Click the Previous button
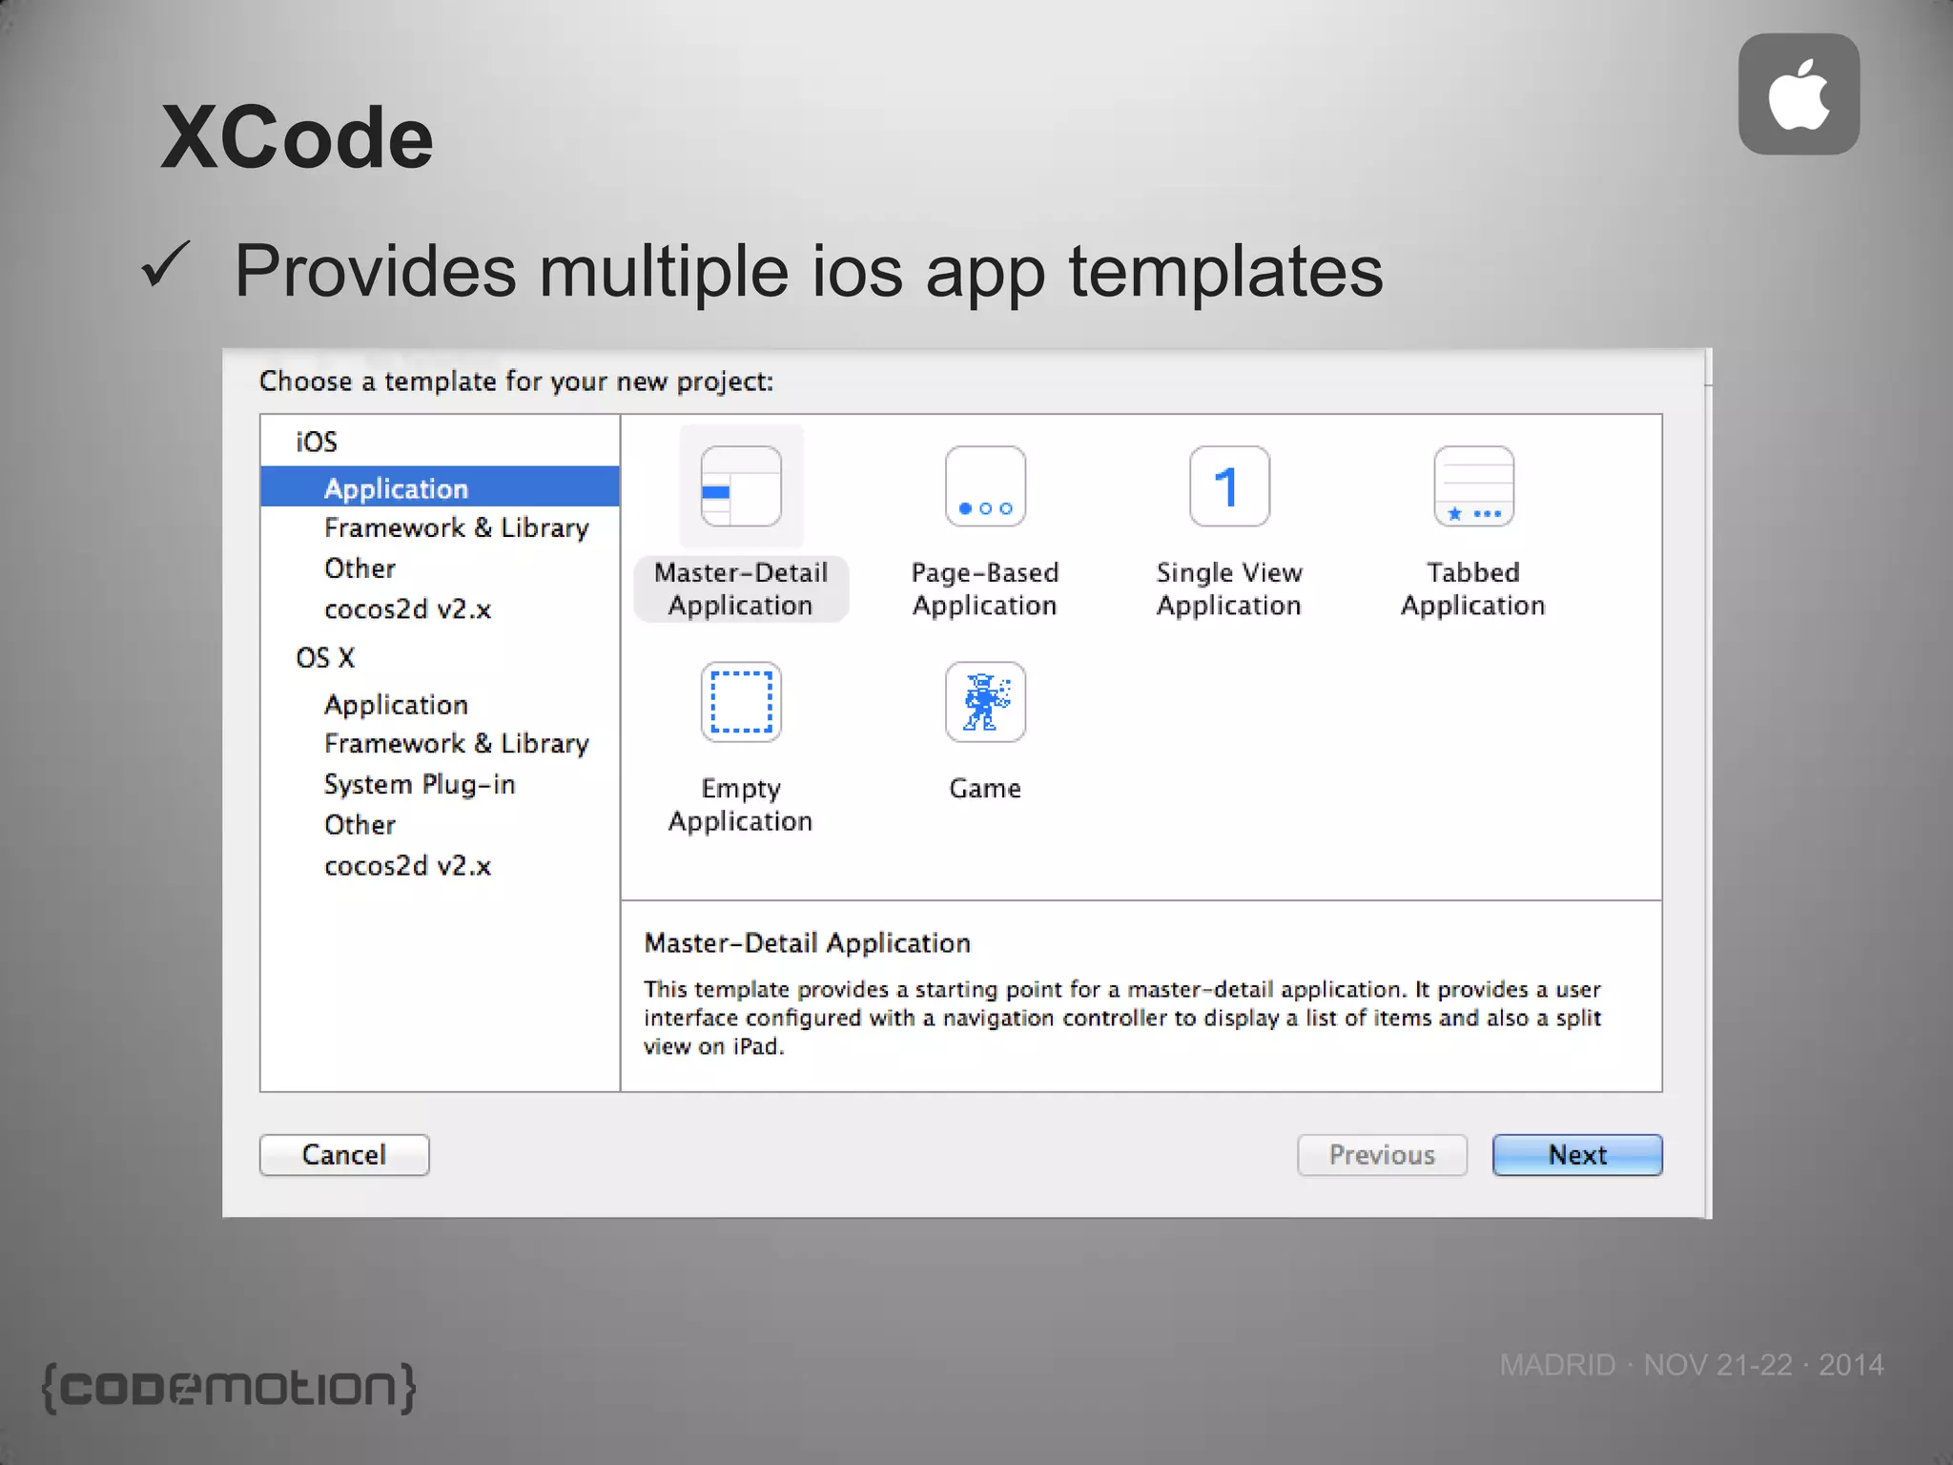 coord(1382,1155)
